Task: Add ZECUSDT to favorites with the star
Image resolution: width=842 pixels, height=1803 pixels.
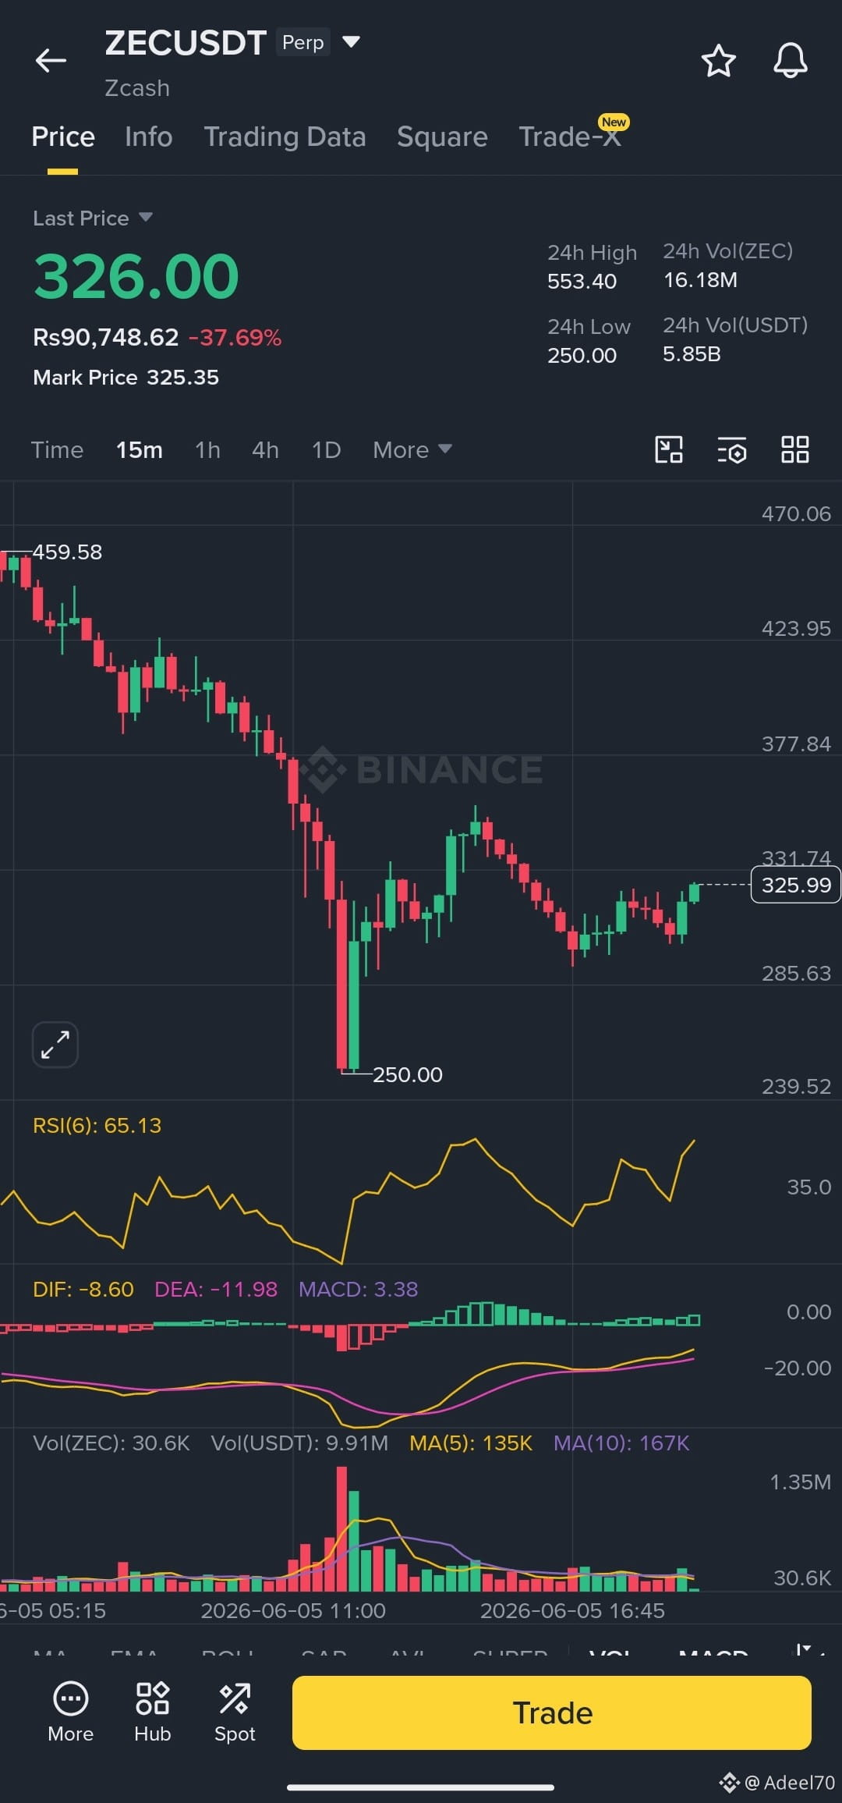Action: [718, 61]
